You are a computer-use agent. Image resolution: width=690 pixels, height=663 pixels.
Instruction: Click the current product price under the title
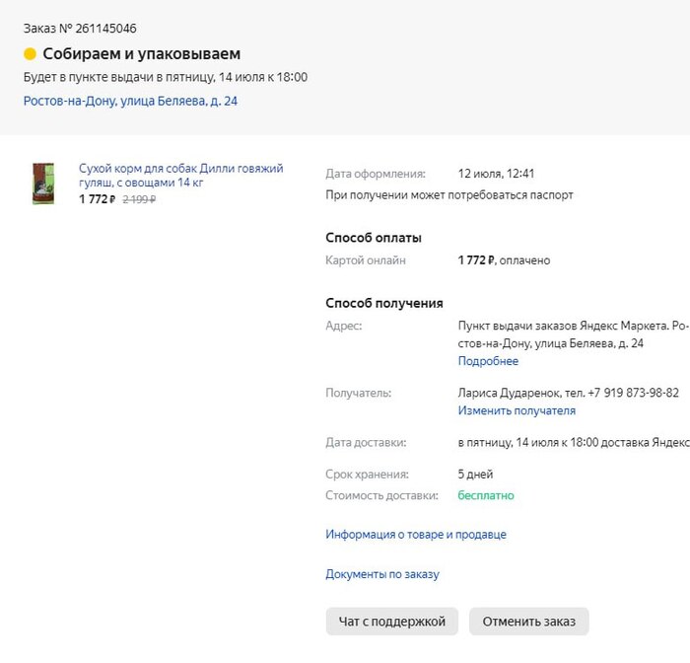click(97, 199)
